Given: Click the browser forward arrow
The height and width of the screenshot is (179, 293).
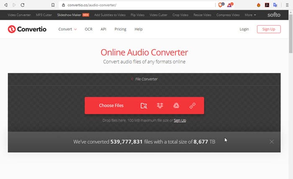Looking at the screenshot, I should pos(14,5).
